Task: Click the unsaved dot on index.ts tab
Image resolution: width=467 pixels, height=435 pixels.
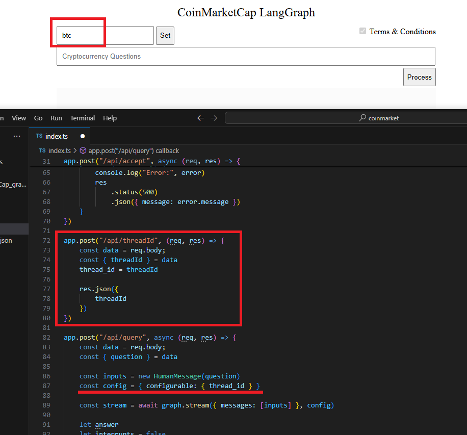Action: click(x=83, y=136)
